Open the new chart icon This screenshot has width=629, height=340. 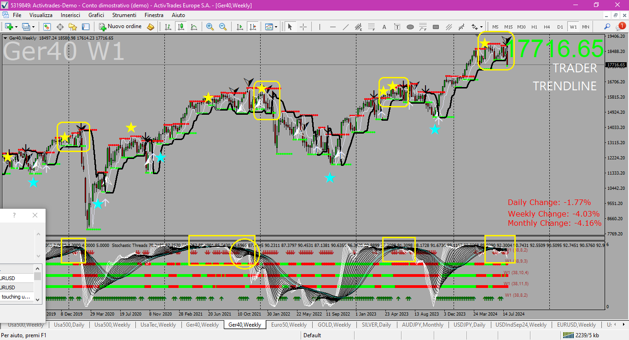(x=9, y=27)
